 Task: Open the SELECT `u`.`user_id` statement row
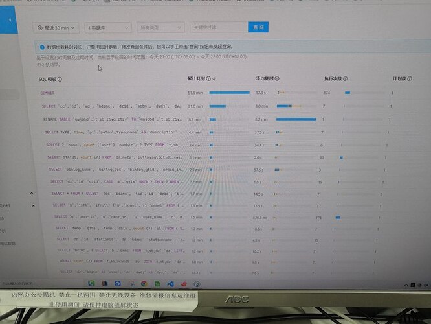tap(119, 217)
